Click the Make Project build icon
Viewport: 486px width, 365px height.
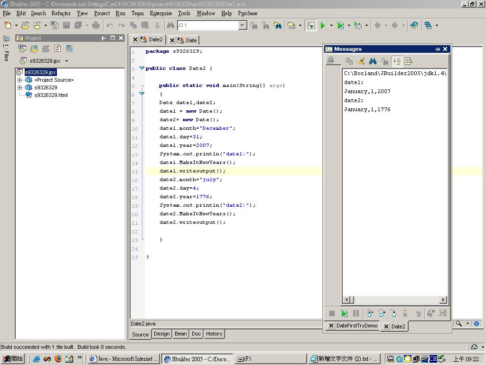291,25
